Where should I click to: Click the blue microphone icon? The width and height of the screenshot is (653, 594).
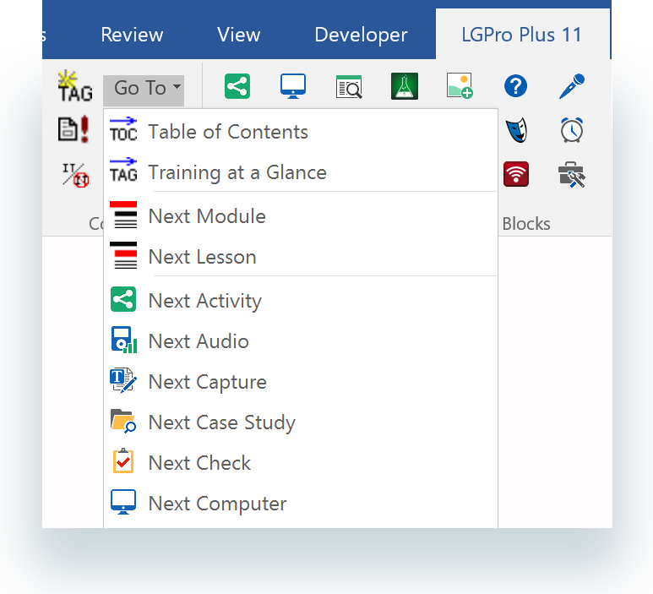[x=572, y=86]
